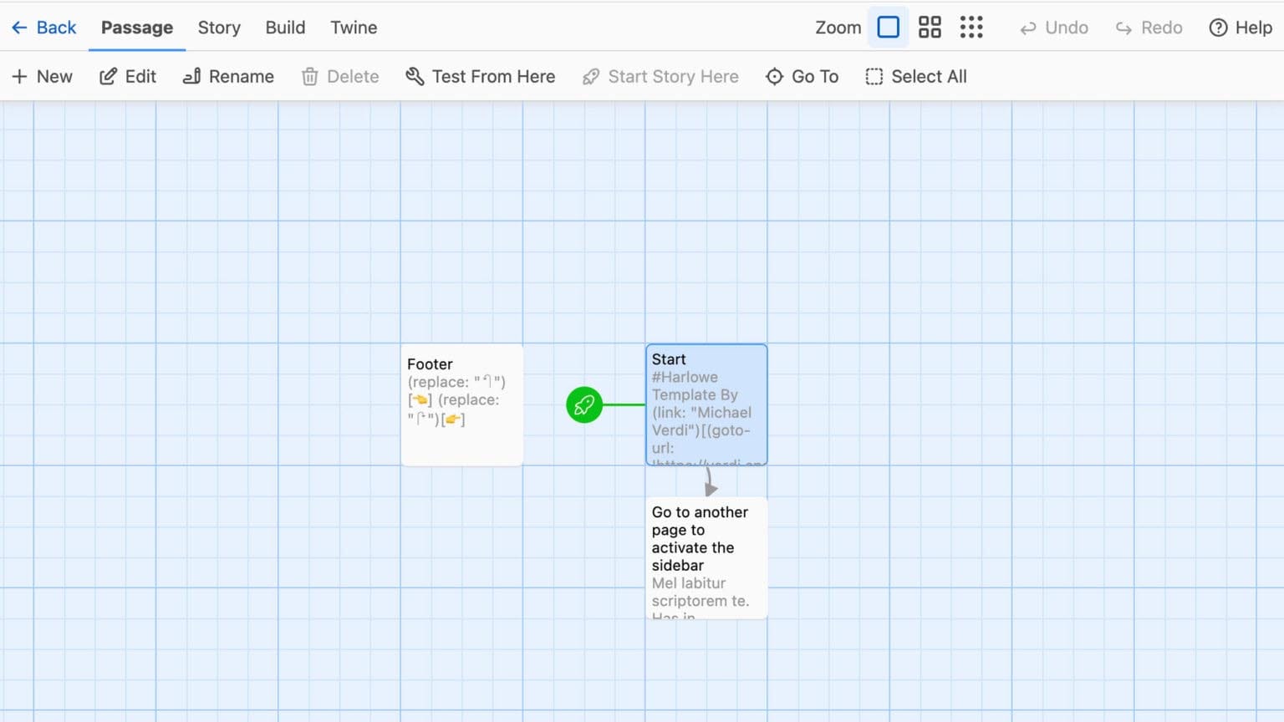Select the Footer passage card
Image resolution: width=1284 pixels, height=722 pixels.
[x=461, y=404]
